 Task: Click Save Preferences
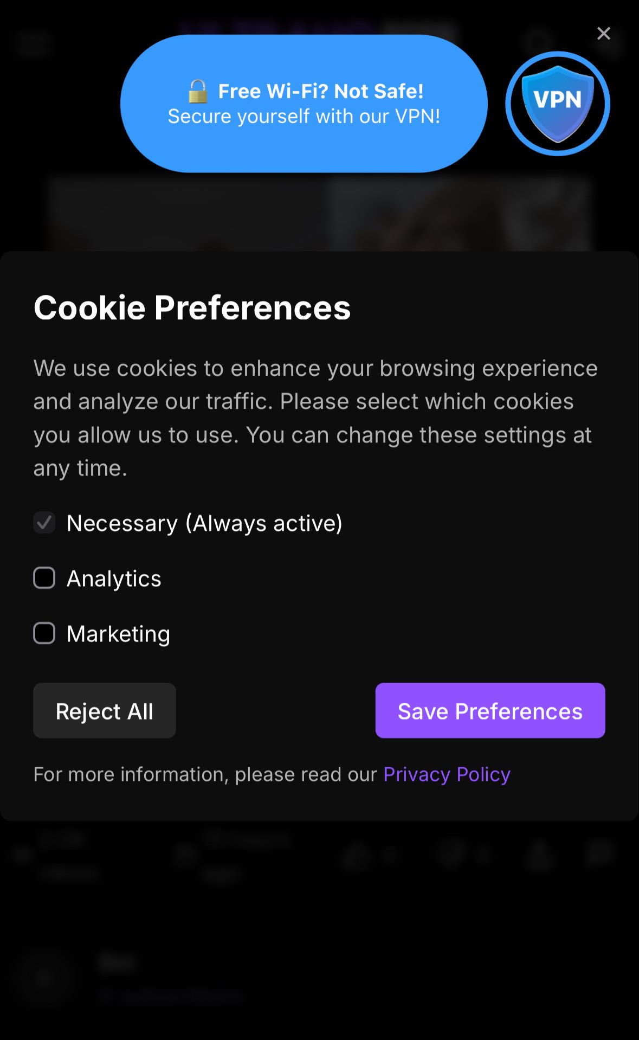[490, 710]
